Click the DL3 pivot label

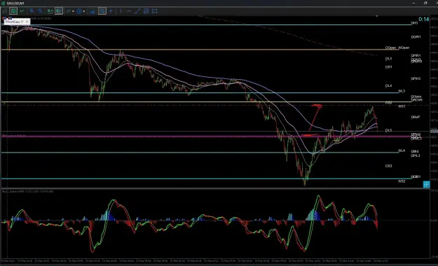point(388,59)
